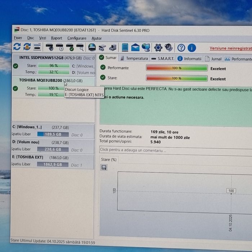Click the blue info about icon
This screenshot has width=252, height=252.
[192, 48]
